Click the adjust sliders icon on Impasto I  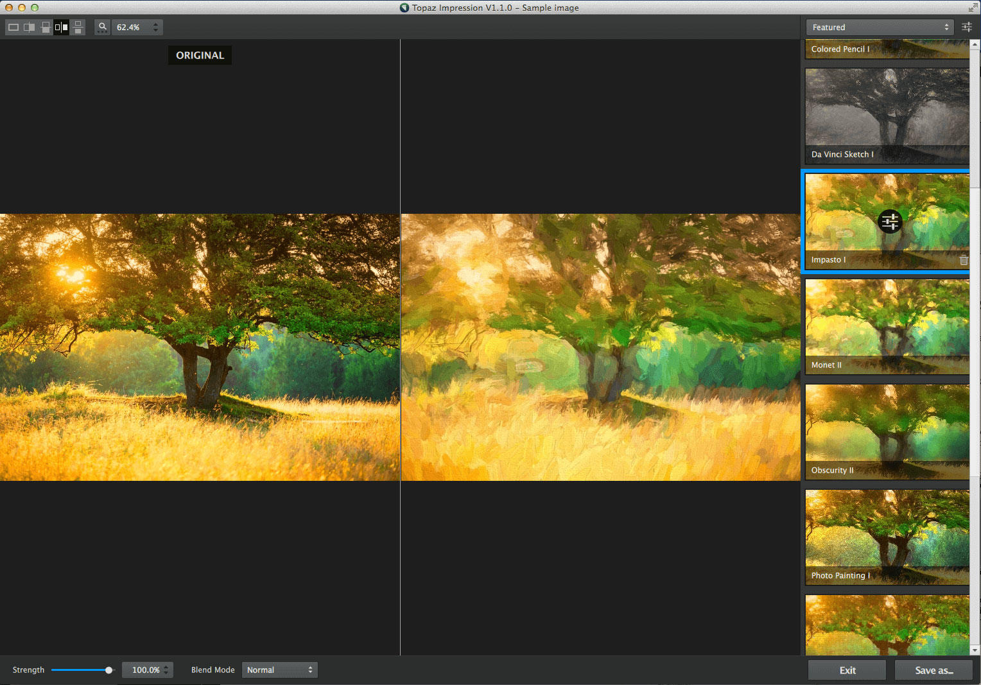pyautogui.click(x=890, y=222)
